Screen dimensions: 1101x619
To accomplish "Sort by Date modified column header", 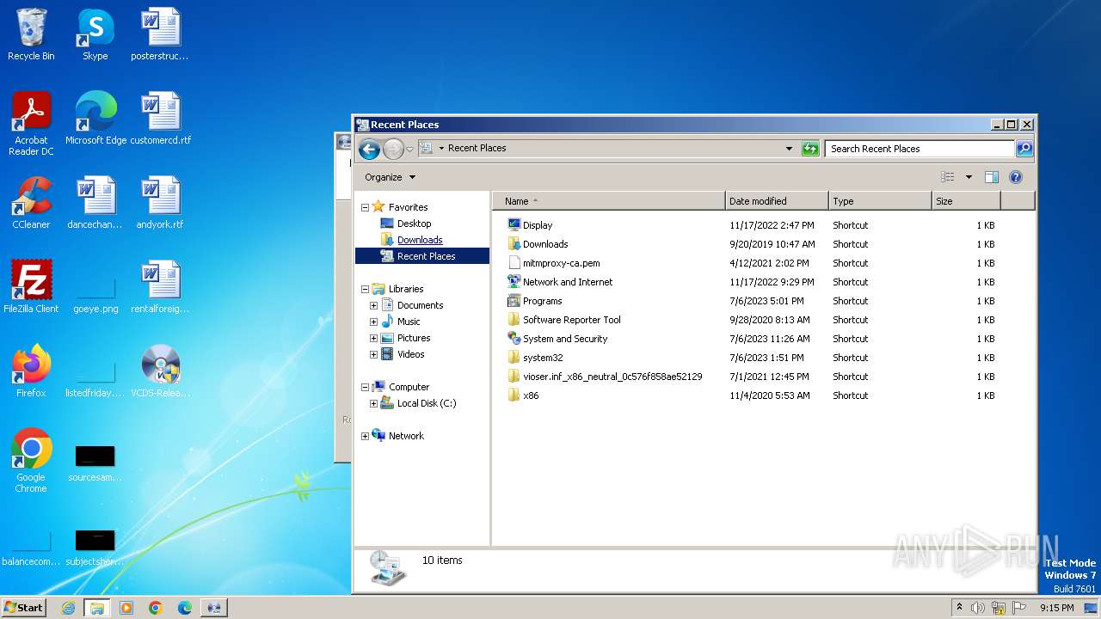I will point(777,201).
